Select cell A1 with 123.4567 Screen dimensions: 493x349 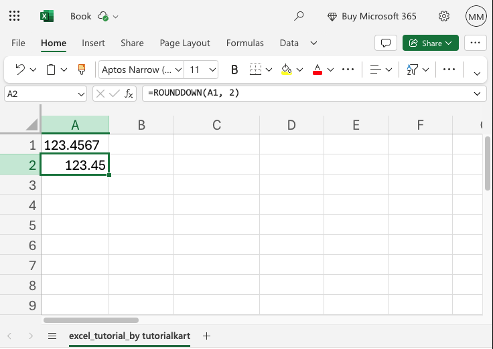click(75, 144)
